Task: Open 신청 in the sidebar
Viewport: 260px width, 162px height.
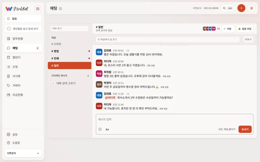Action: coord(23,67)
